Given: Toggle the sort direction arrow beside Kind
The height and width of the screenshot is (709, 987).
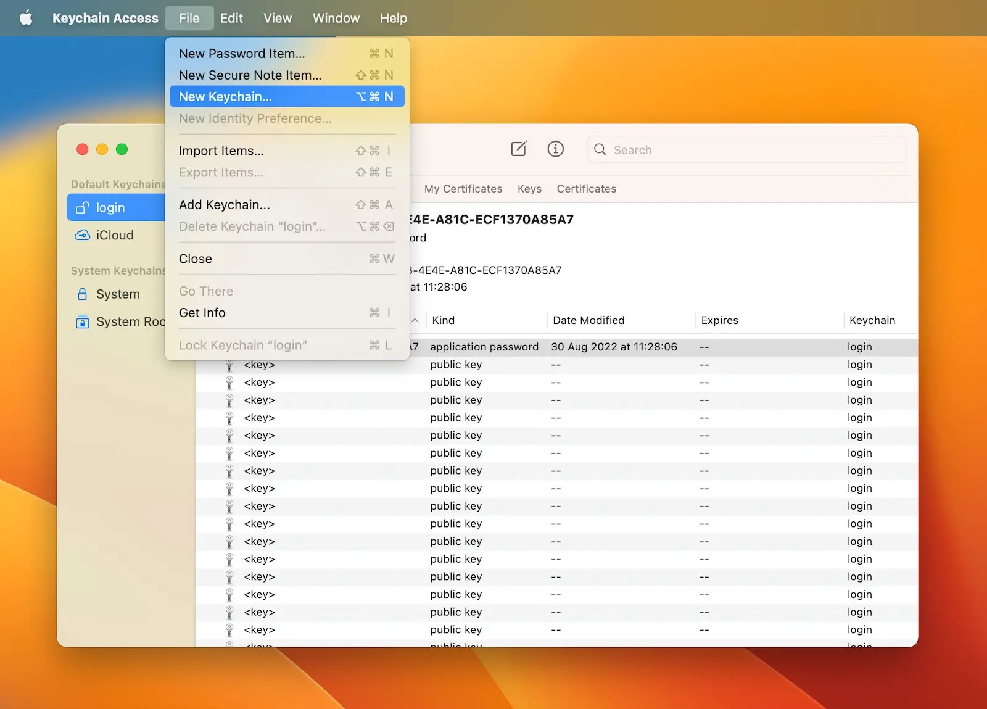Looking at the screenshot, I should 415,320.
